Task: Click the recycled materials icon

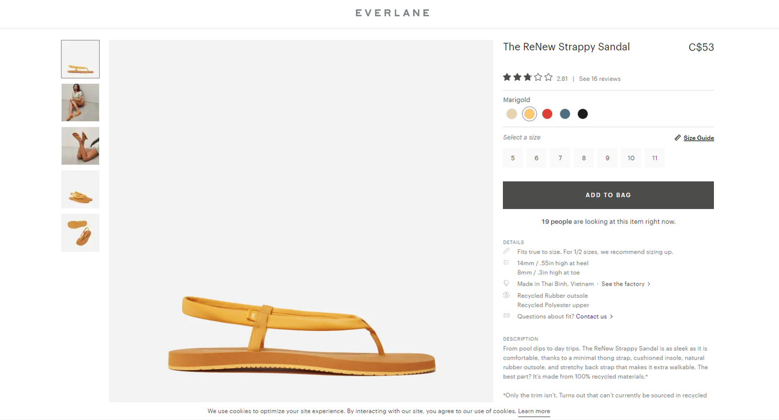Action: [507, 295]
